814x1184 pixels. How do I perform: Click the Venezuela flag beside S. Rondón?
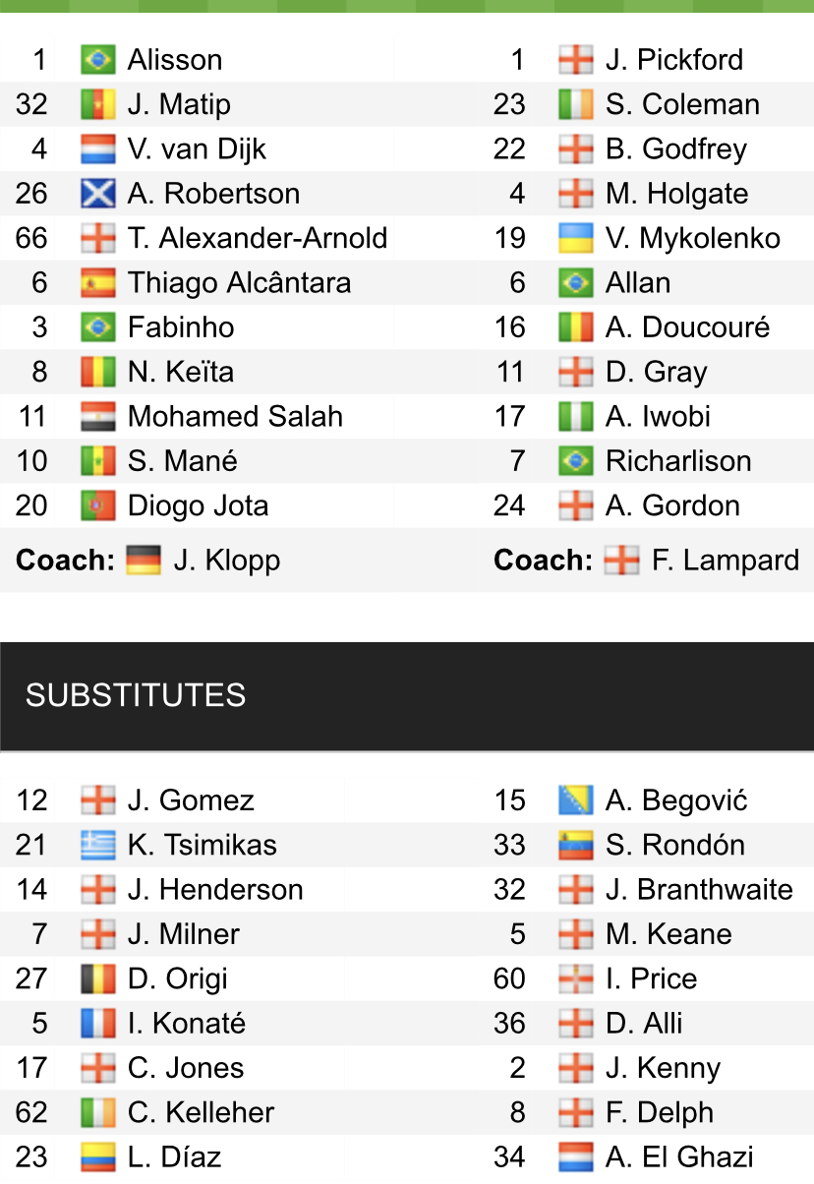575,846
